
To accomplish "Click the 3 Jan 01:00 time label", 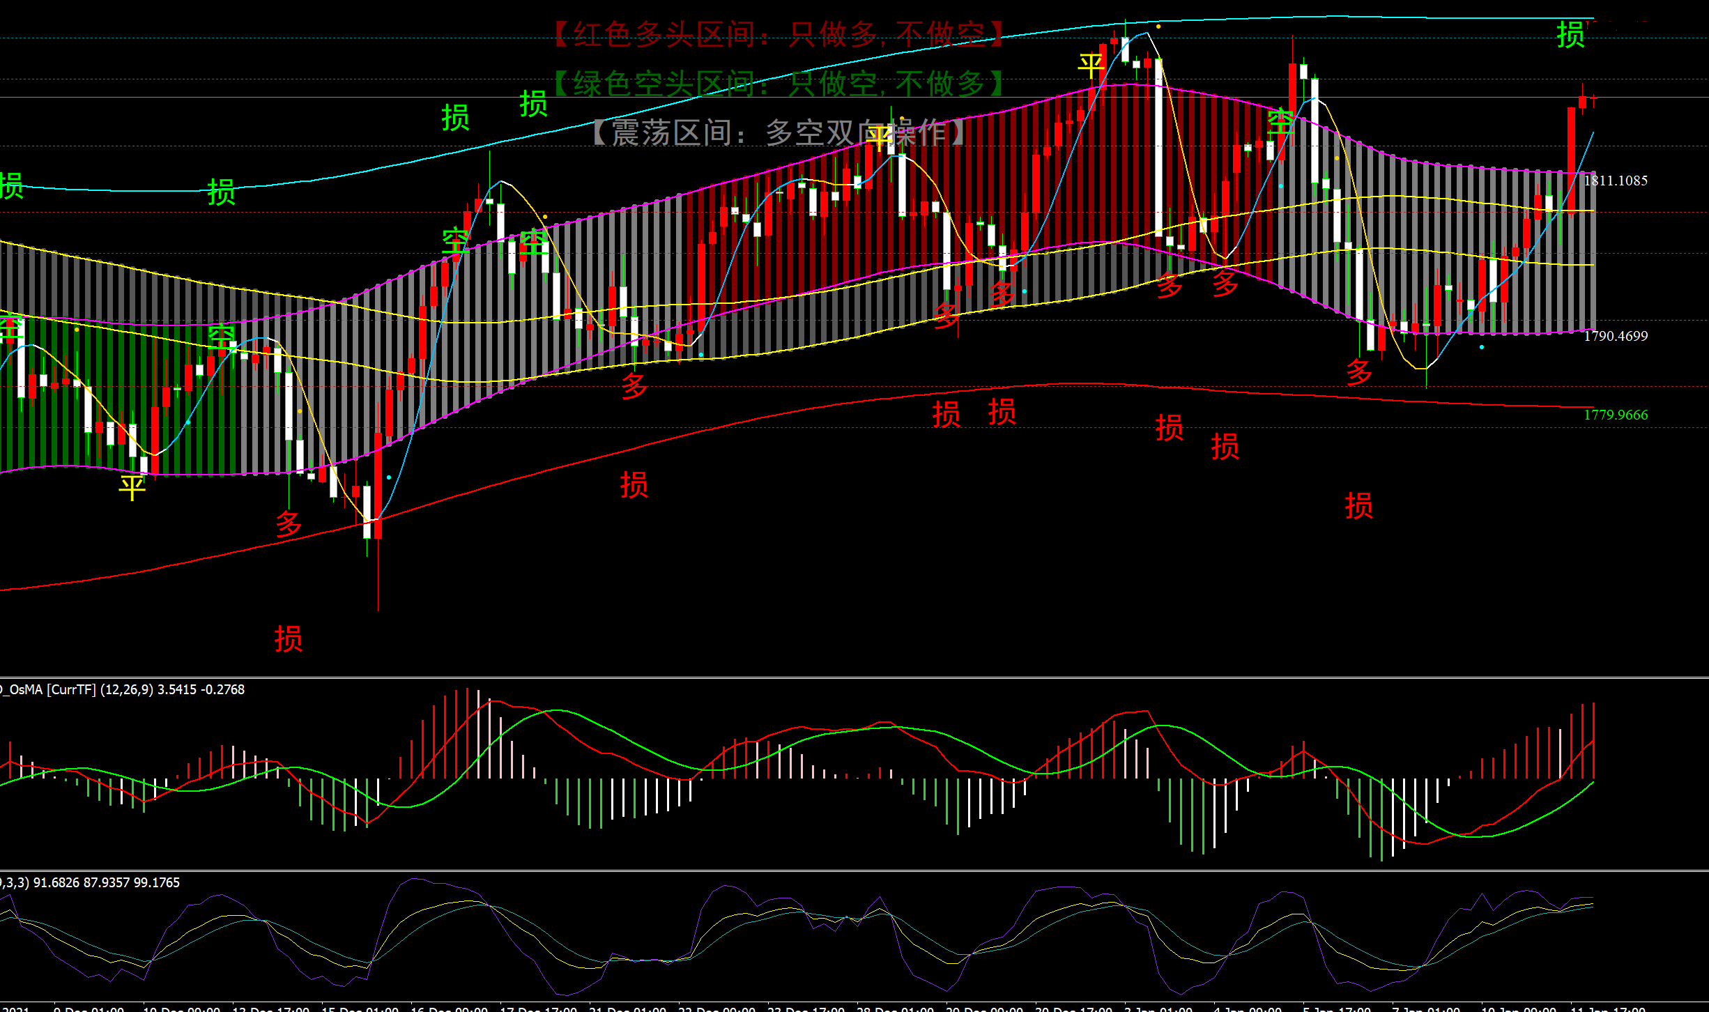I will [x=1157, y=1008].
